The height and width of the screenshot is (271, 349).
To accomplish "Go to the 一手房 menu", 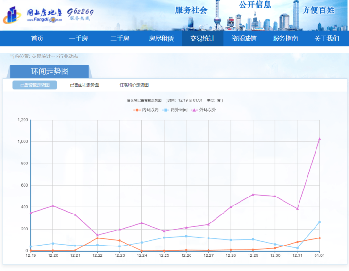I will click(x=78, y=39).
